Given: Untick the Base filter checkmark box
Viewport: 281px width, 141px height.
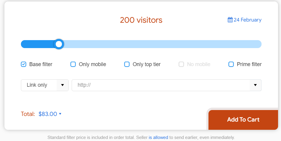Looking at the screenshot, I should [24, 64].
